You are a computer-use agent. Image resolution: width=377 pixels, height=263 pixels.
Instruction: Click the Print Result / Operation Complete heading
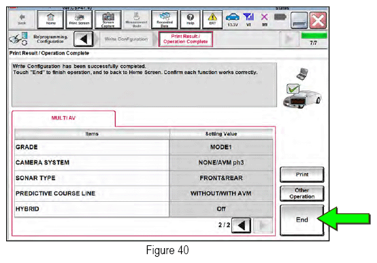[49, 53]
